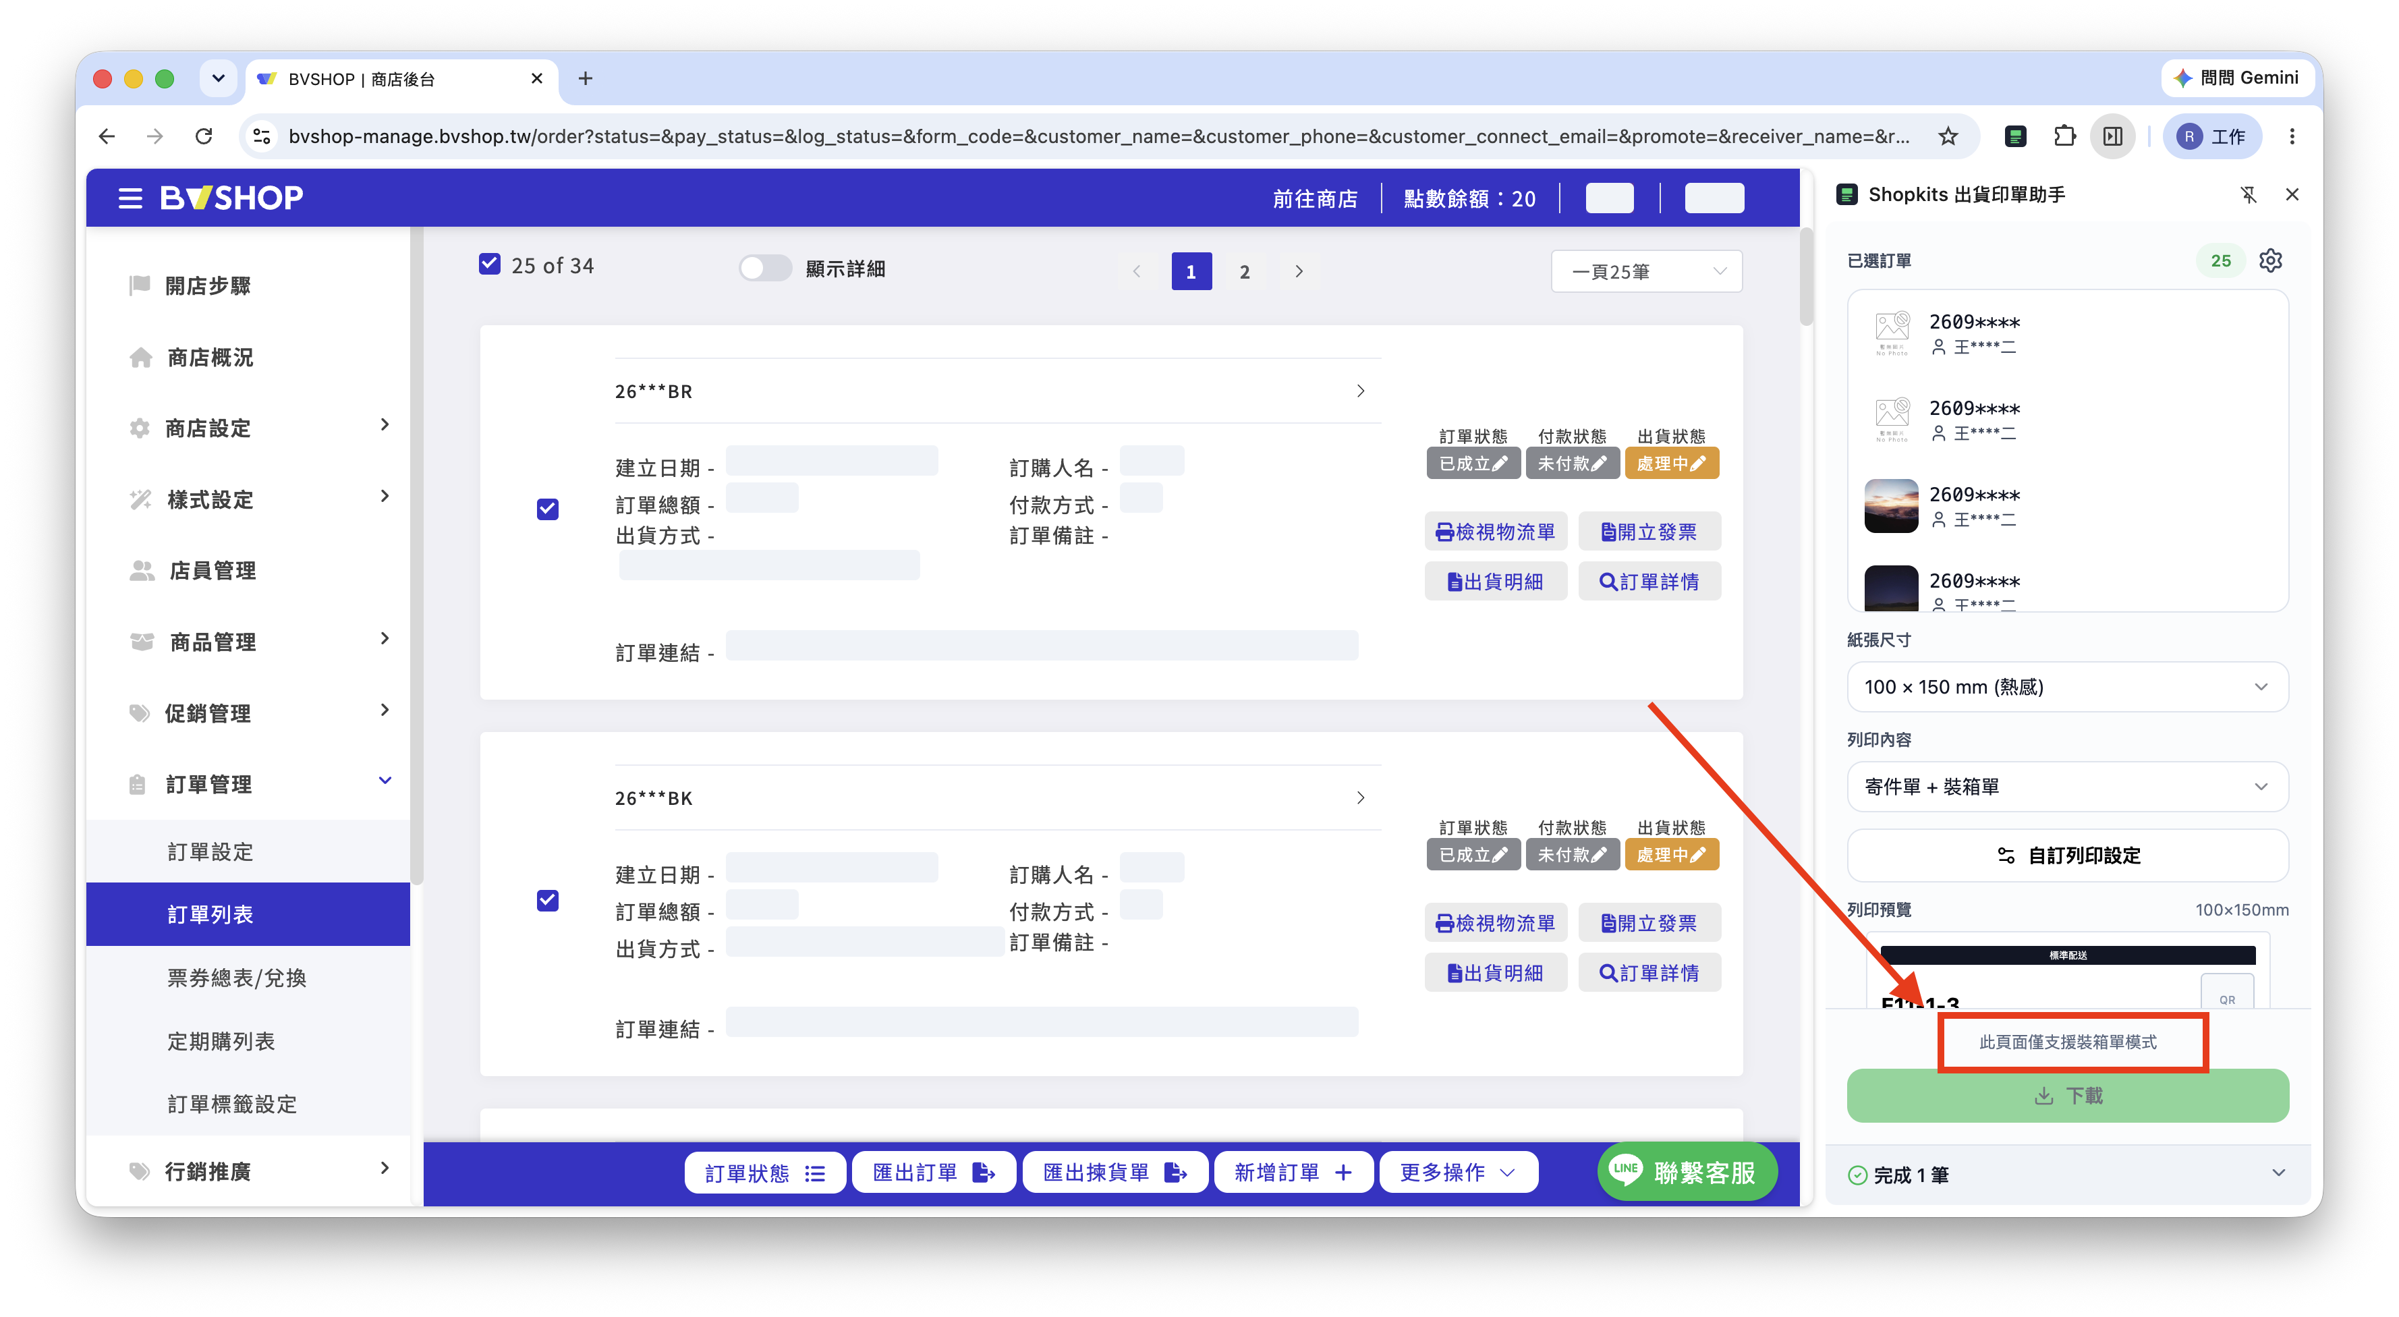The width and height of the screenshot is (2399, 1317).
Task: Select 訂單列表 submenu item
Action: tap(249, 915)
